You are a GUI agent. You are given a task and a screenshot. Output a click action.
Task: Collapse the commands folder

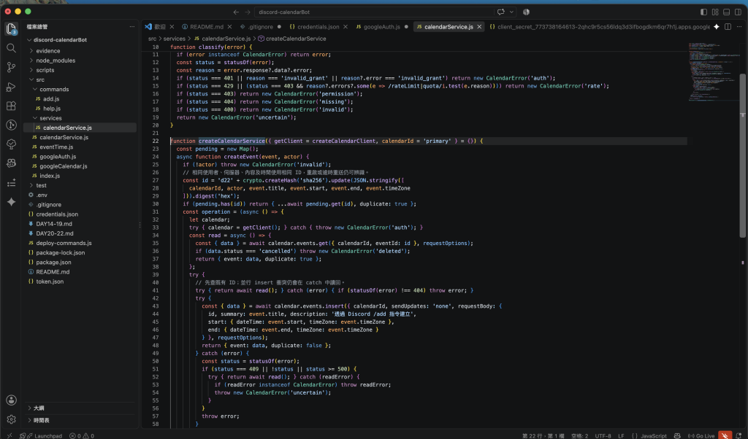[x=80, y=89]
